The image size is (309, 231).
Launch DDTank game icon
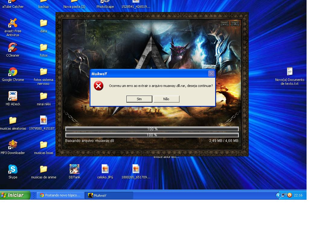coord(74,169)
